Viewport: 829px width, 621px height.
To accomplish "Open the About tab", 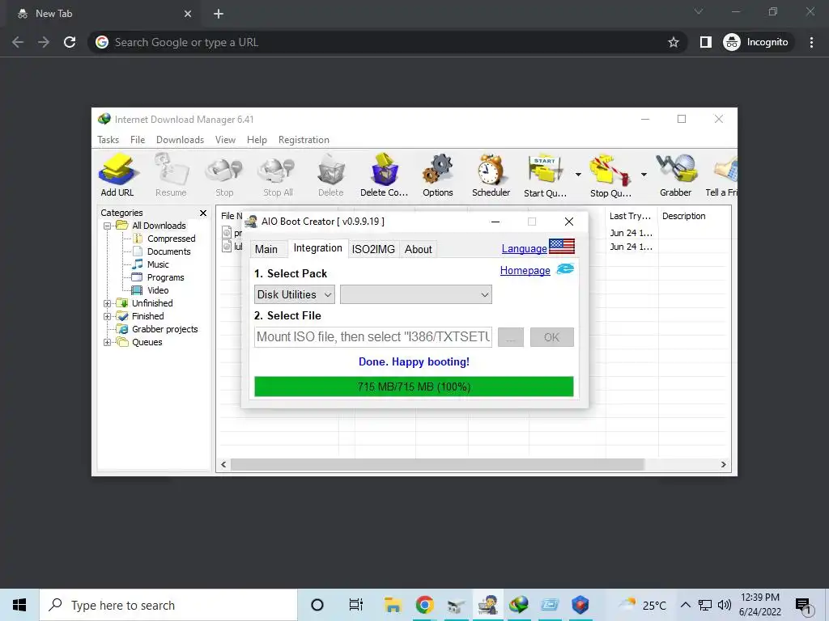I will (419, 249).
